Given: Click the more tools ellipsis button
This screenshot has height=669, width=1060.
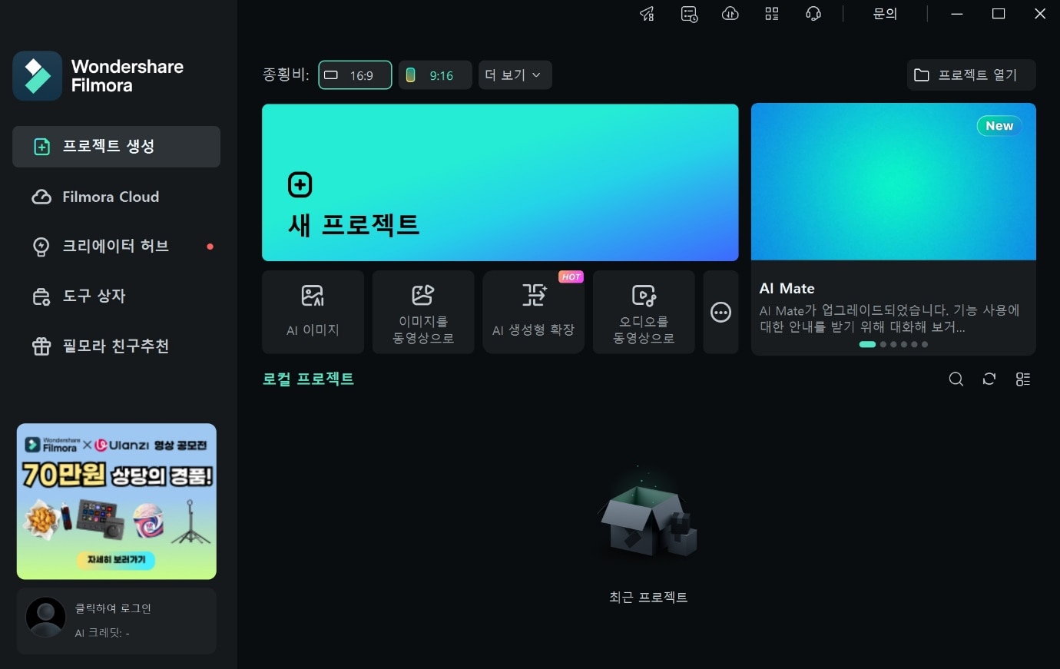Looking at the screenshot, I should (x=720, y=312).
